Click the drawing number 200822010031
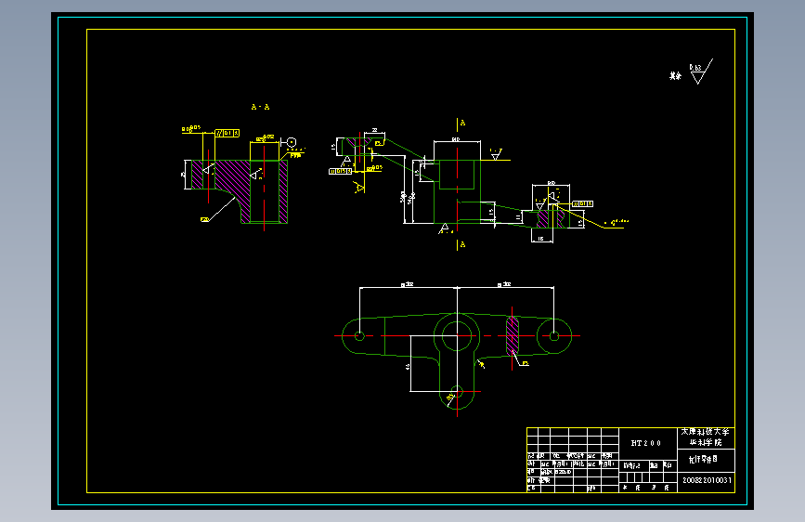This screenshot has width=805, height=522. click(707, 480)
